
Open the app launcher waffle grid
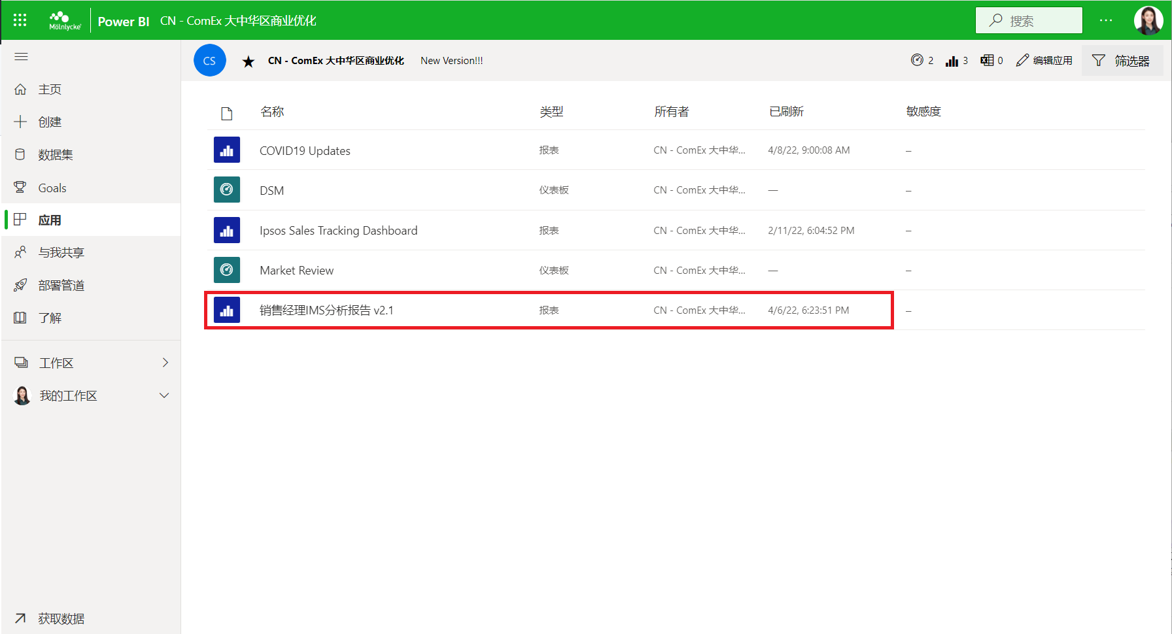pyautogui.click(x=20, y=20)
